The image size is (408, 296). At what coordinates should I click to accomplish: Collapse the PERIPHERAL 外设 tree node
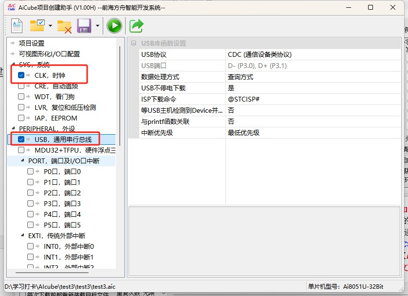[x=13, y=128]
